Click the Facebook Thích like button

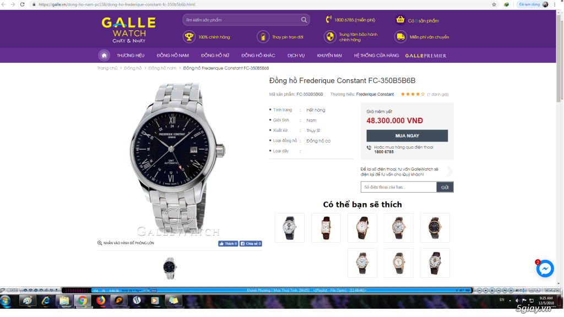[228, 244]
